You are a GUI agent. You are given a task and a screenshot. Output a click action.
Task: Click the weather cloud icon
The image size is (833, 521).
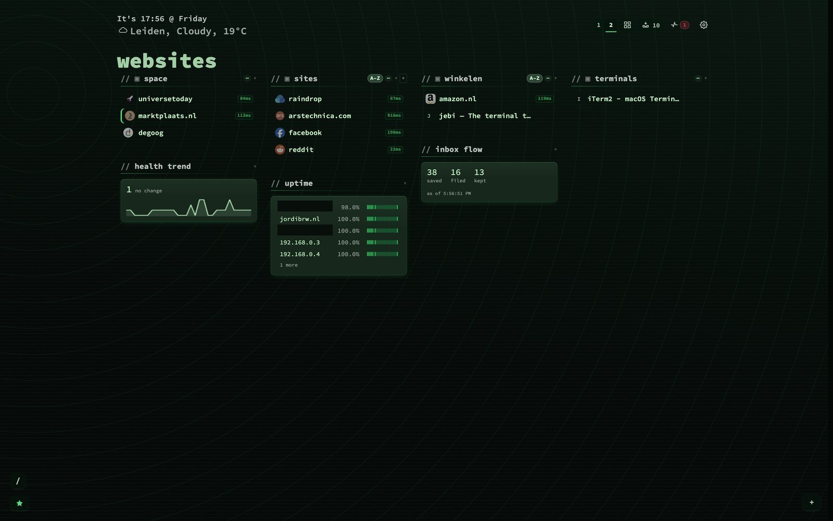(x=123, y=31)
